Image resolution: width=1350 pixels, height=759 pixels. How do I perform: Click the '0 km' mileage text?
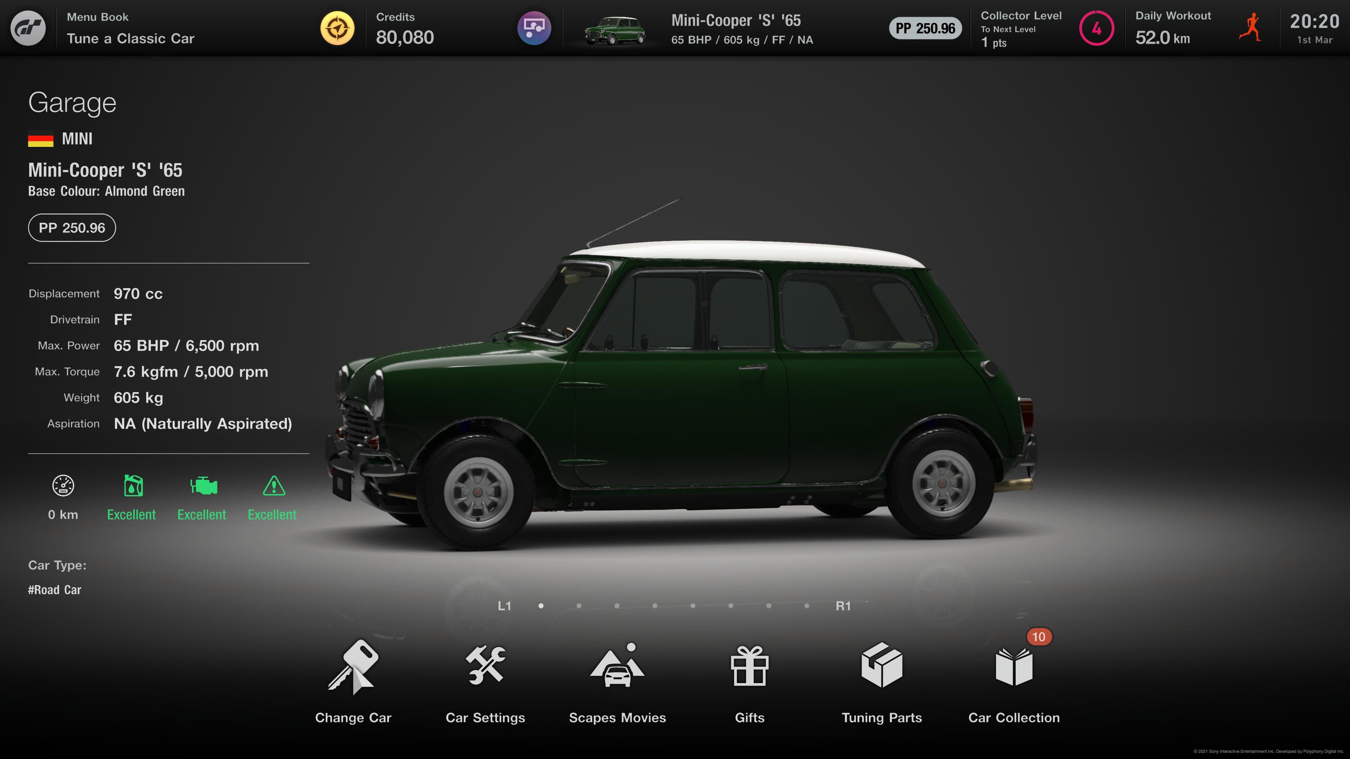click(63, 515)
